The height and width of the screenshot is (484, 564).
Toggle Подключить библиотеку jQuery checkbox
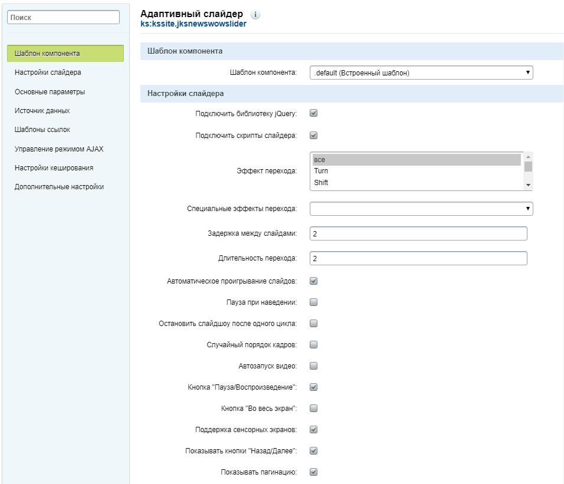(314, 113)
